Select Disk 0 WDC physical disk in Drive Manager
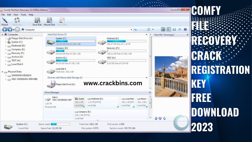252x142 pixels. tap(58, 102)
